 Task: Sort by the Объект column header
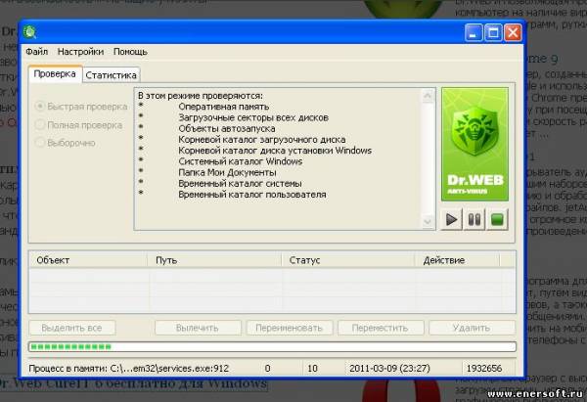click(x=88, y=260)
